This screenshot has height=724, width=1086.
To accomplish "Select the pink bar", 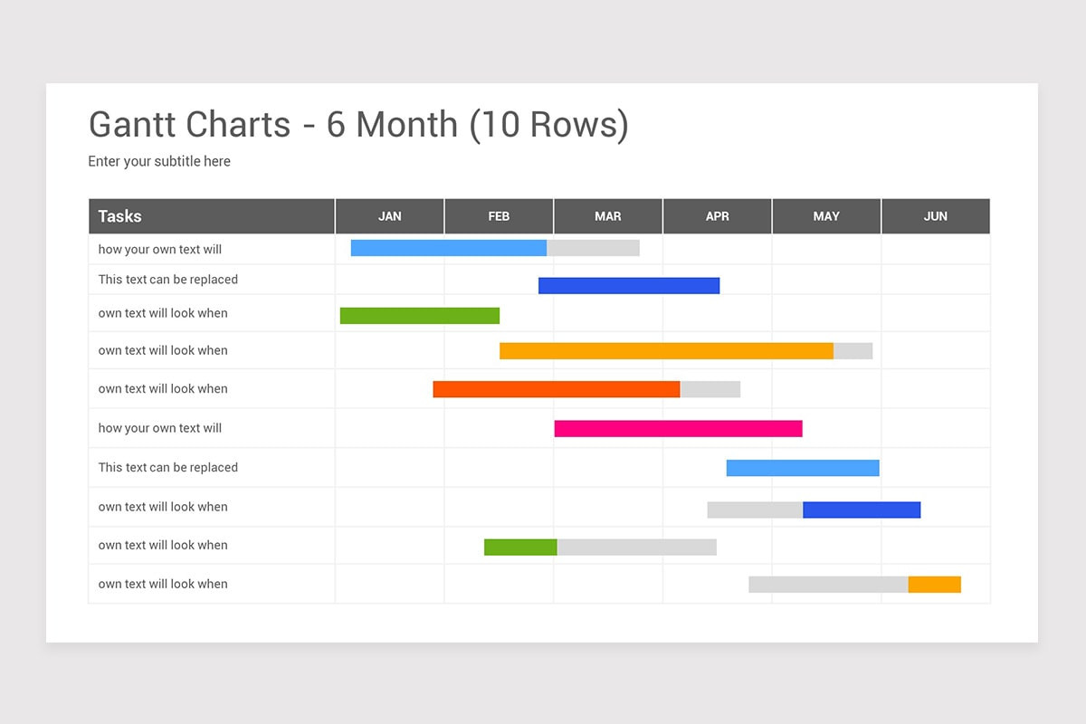I will (x=679, y=429).
